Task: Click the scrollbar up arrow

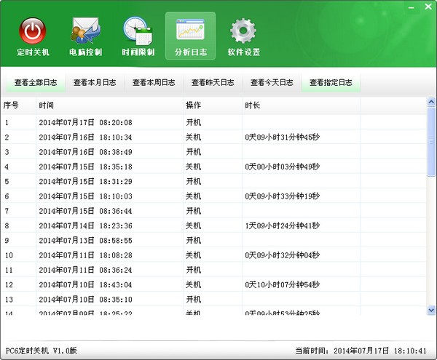Action: coord(431,102)
